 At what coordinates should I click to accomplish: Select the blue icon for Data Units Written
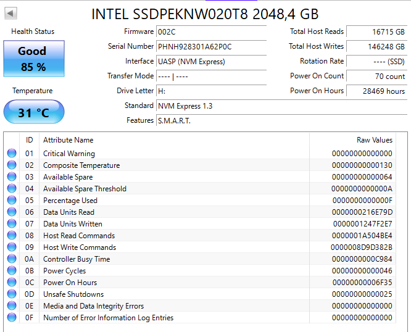pyautogui.click(x=12, y=224)
